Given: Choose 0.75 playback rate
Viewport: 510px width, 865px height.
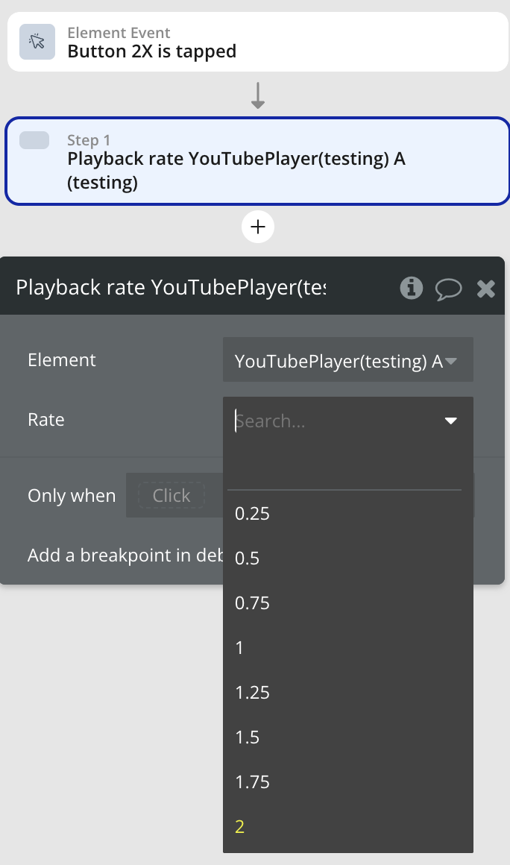Looking at the screenshot, I should [x=252, y=603].
